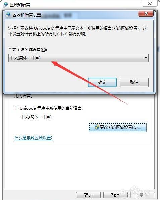Click the 非 Unicode 程序中所使用的当前语言 label

[x=49, y=108]
